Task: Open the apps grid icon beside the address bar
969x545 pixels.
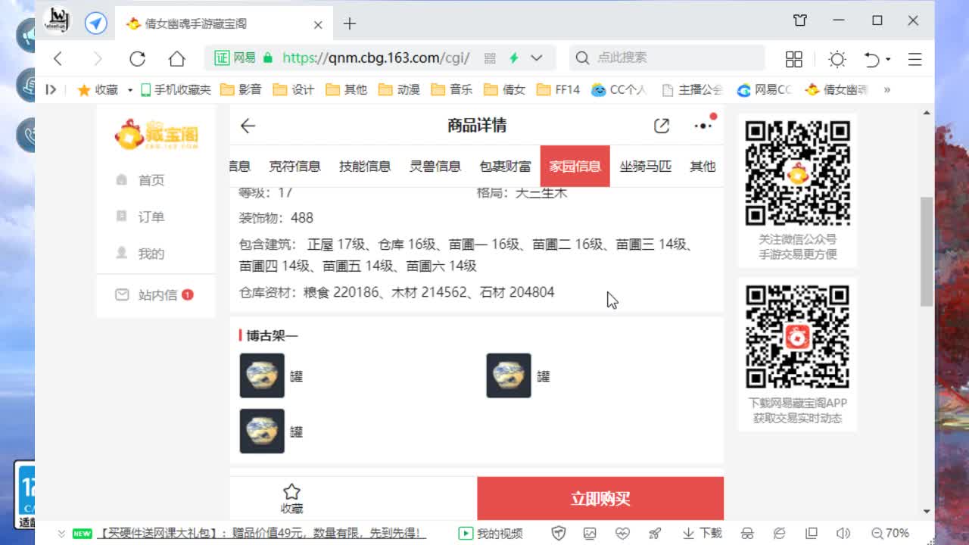Action: 793,58
